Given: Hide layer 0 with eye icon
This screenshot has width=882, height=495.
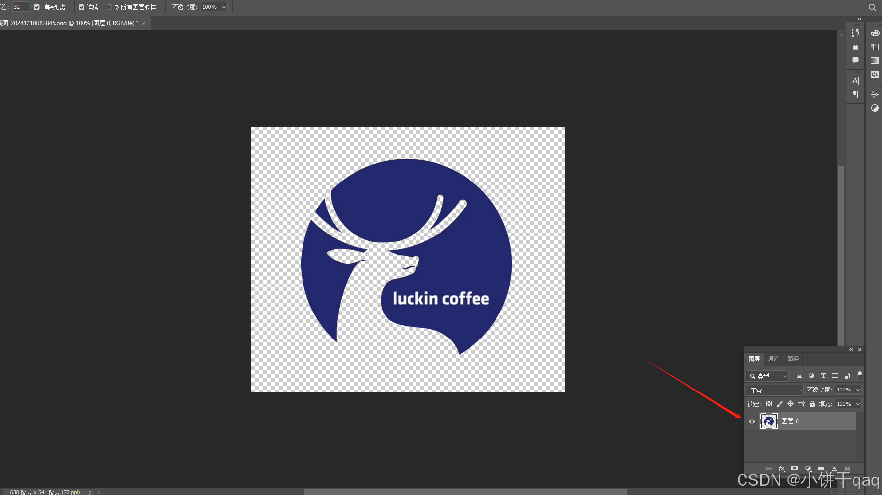Looking at the screenshot, I should point(752,421).
